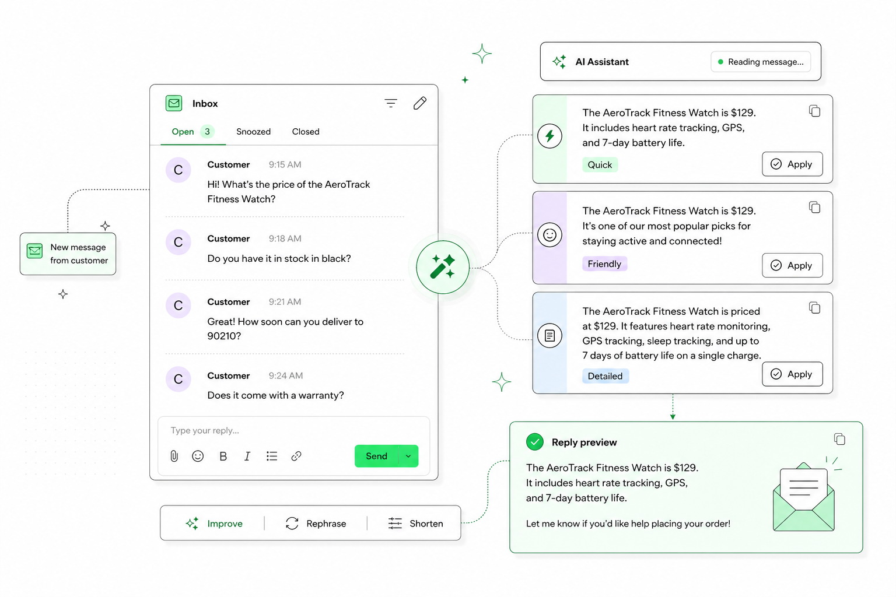
Task: Click "Let me know" line in preview
Action: tap(628, 524)
